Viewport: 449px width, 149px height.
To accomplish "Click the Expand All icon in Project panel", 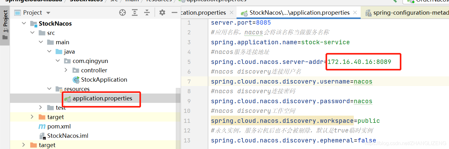I will point(135,12).
